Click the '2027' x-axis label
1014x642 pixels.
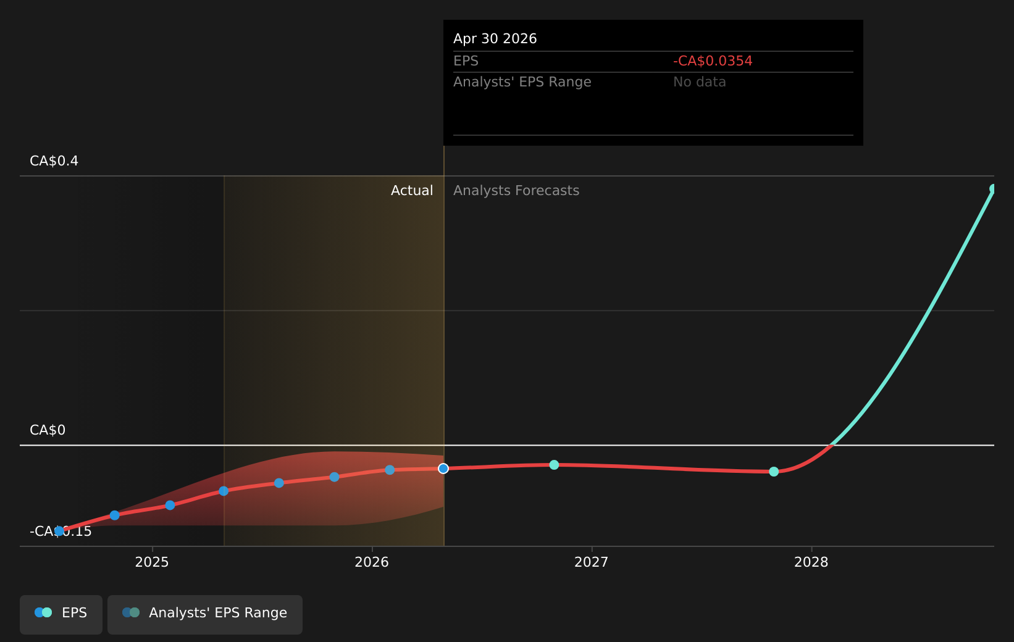tap(592, 562)
